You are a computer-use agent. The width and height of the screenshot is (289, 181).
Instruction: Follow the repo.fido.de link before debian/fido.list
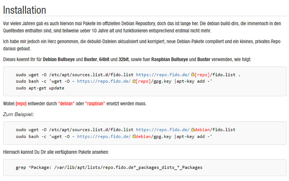163,130
